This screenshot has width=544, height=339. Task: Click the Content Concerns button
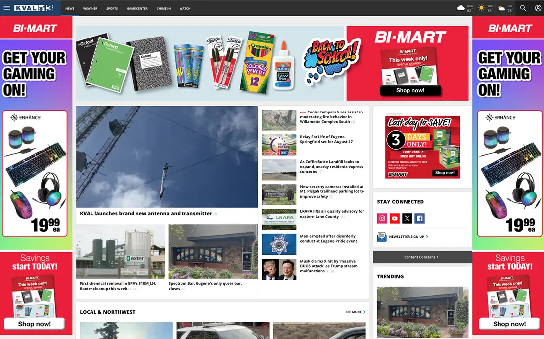[422, 257]
